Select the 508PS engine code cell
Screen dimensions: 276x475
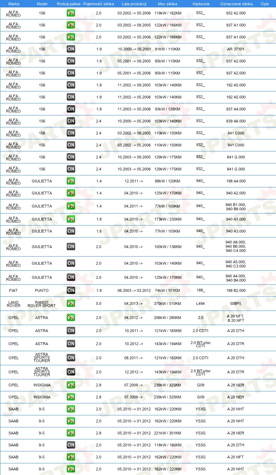pyautogui.click(x=236, y=303)
